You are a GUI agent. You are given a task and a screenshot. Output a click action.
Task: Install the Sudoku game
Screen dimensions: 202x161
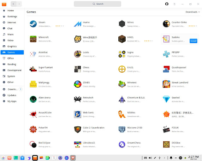click(x=193, y=41)
